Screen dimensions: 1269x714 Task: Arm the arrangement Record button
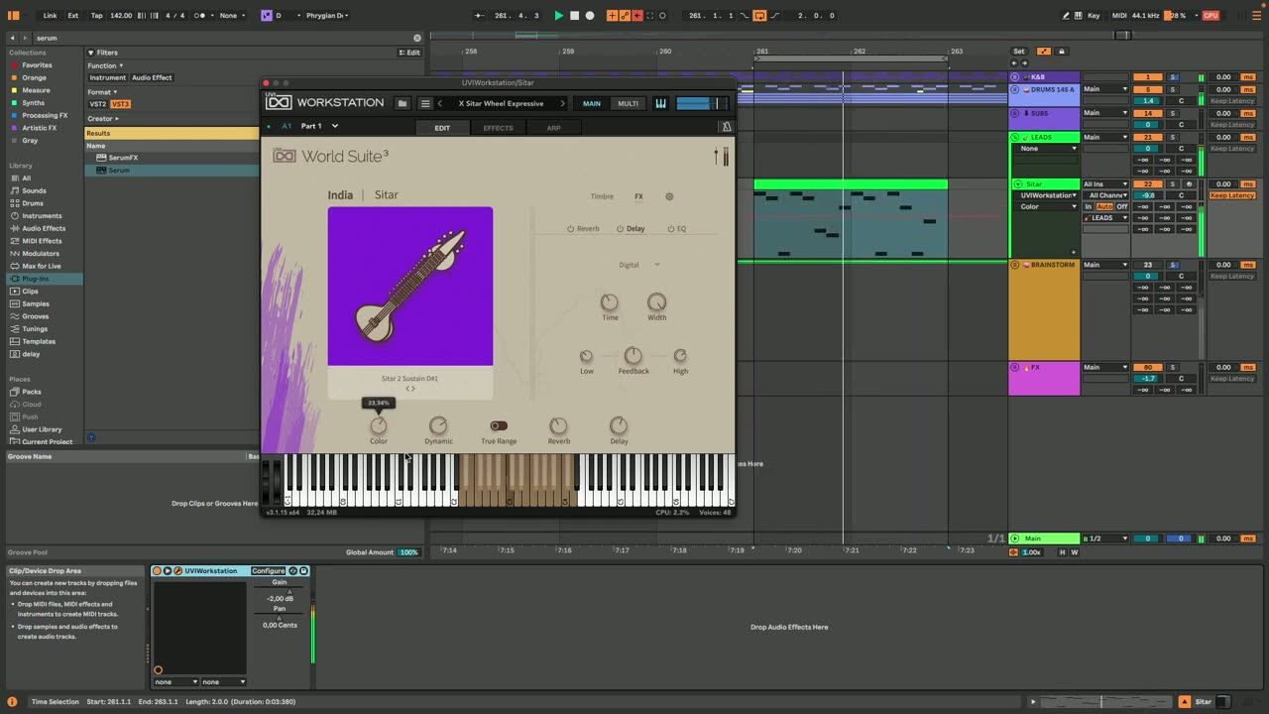[x=590, y=16]
